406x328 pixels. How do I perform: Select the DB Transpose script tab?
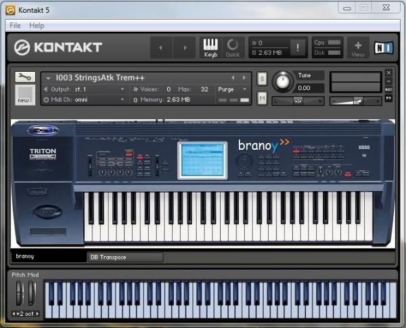(125, 258)
